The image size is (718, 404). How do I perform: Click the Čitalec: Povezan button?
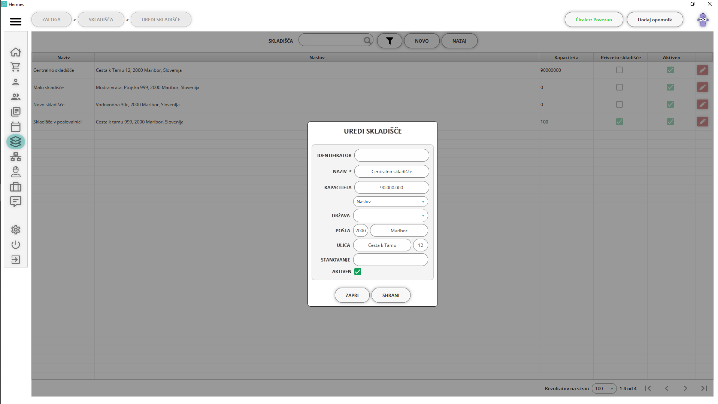(594, 19)
